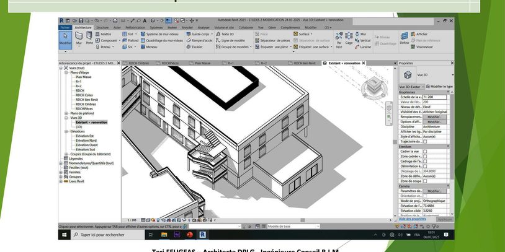The width and height of the screenshot is (505, 252).
Task: Select the Par face opening tool
Action: pos(339,40)
